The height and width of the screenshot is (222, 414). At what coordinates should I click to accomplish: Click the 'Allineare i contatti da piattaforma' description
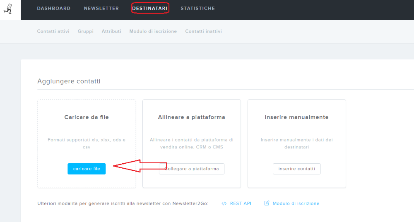click(x=192, y=143)
